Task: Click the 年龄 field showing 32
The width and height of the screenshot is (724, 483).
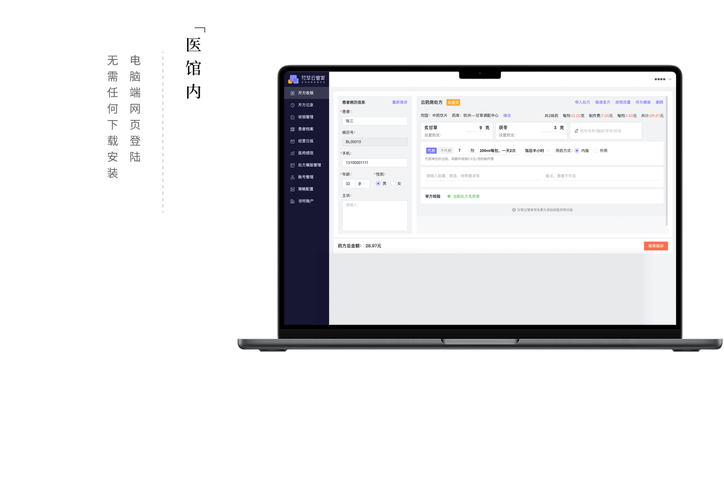Action: click(349, 184)
